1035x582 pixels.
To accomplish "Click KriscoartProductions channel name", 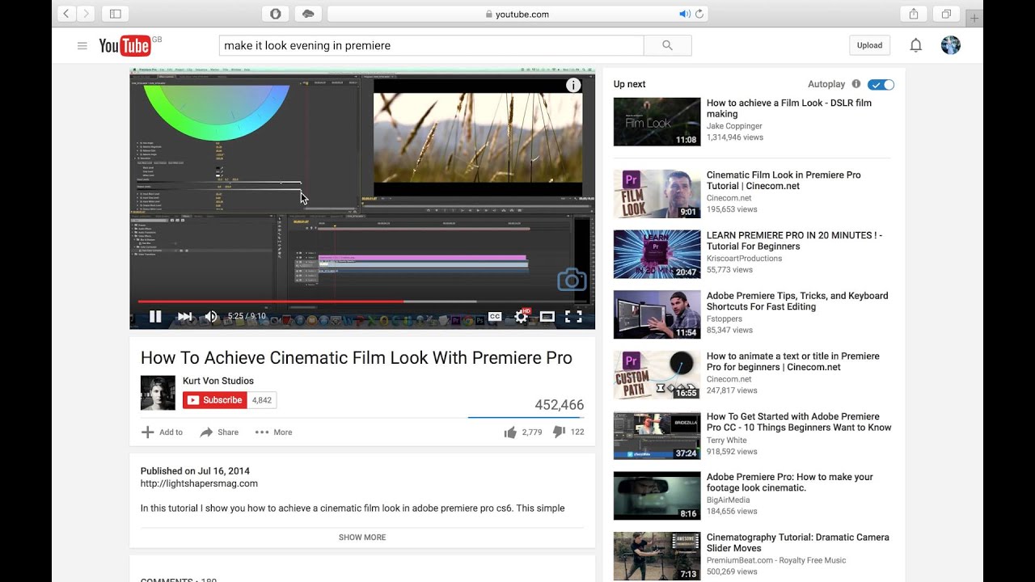I will coord(744,259).
